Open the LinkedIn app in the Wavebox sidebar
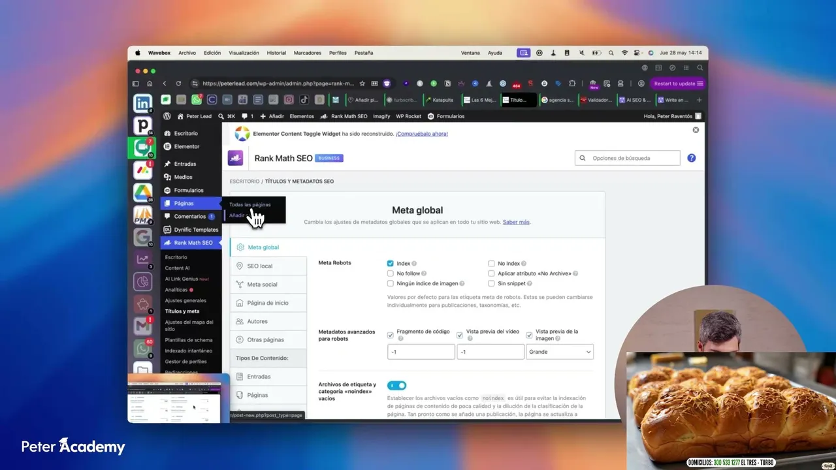The width and height of the screenshot is (836, 470). (x=142, y=103)
